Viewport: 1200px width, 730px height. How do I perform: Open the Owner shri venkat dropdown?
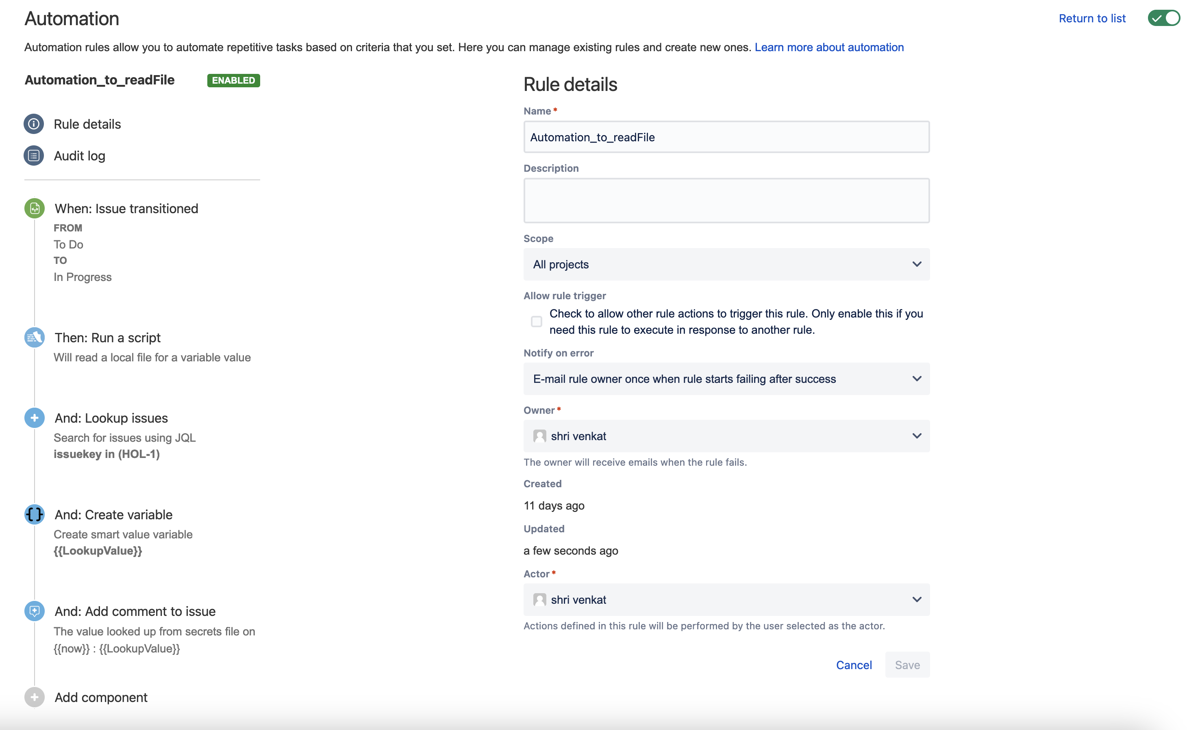pyautogui.click(x=726, y=436)
